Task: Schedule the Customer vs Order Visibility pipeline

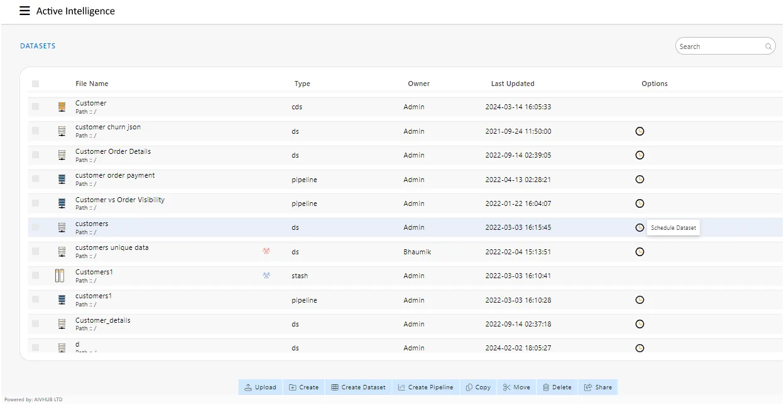Action: (x=640, y=203)
